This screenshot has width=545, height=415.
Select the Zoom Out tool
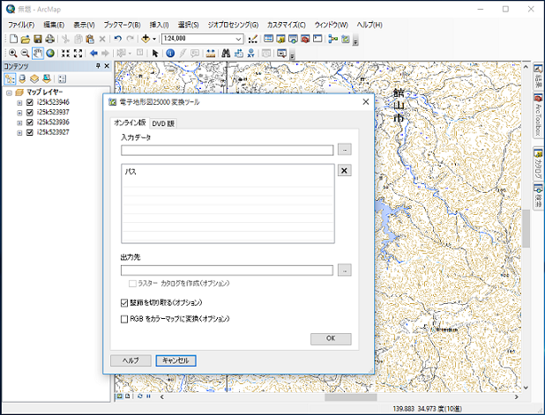coord(25,53)
